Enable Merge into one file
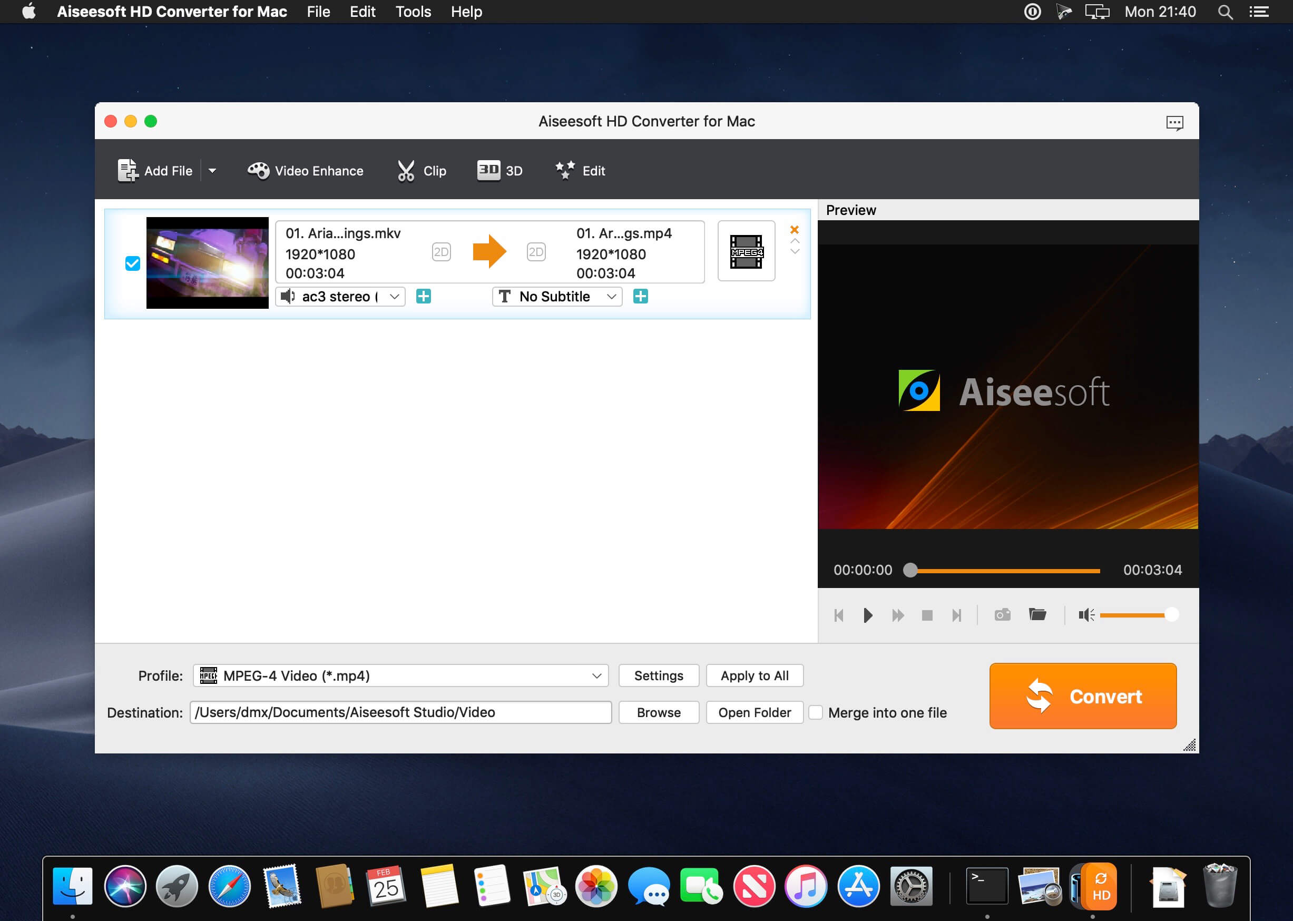Viewport: 1293px width, 921px height. pos(816,712)
